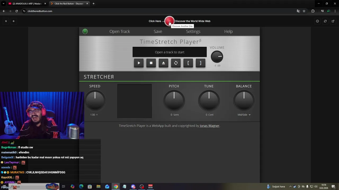Set loop start with the left bracket button
339x190 pixels.
pyautogui.click(x=188, y=63)
